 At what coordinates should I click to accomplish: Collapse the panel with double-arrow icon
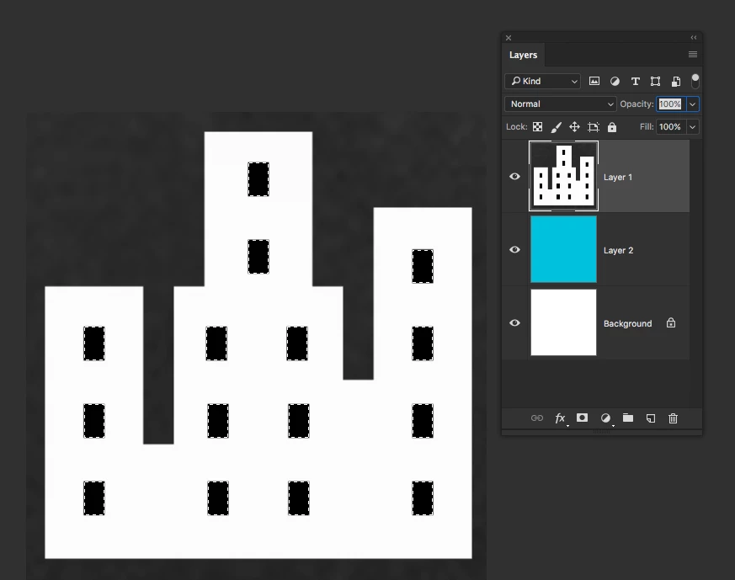[x=693, y=38]
